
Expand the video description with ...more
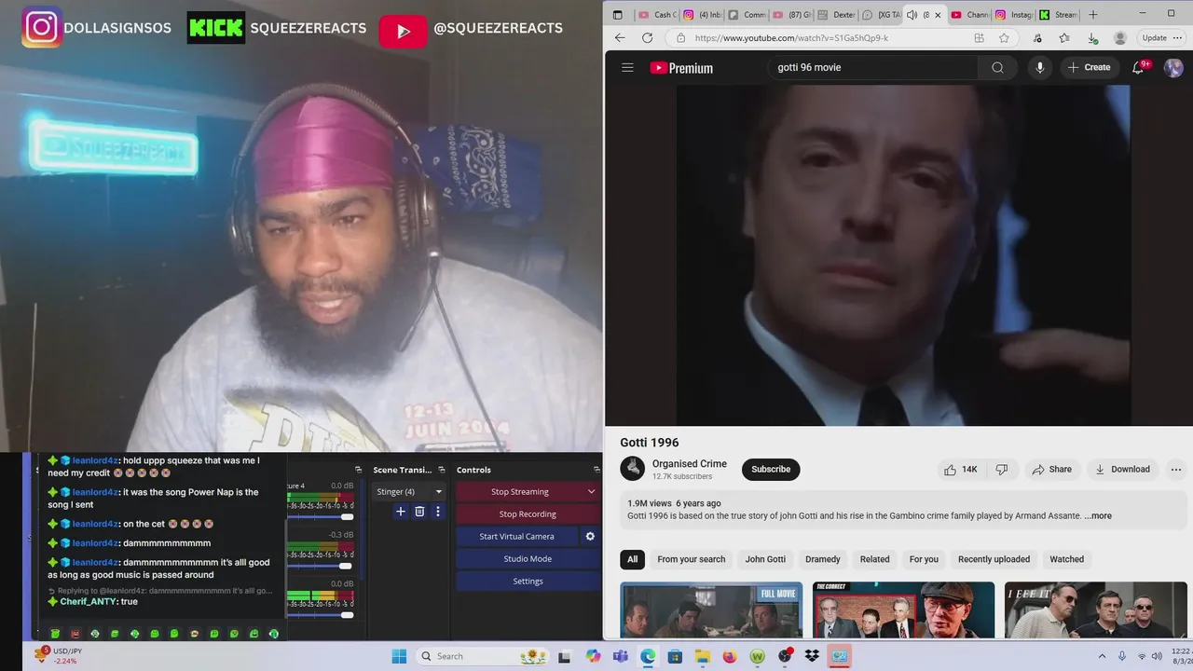click(x=1098, y=515)
